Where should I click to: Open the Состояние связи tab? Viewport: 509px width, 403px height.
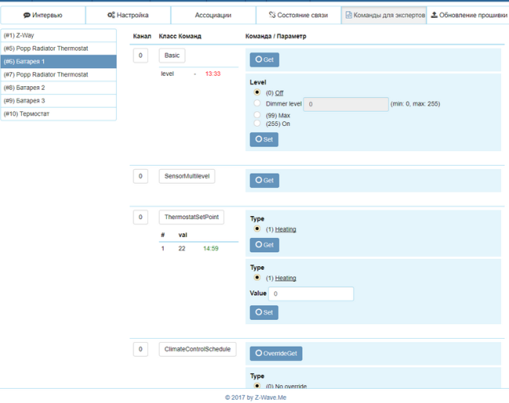[297, 15]
